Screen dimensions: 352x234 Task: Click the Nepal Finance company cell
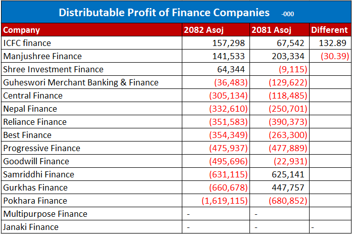click(30, 109)
